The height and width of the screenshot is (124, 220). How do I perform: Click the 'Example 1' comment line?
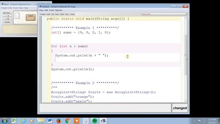tap(85, 28)
